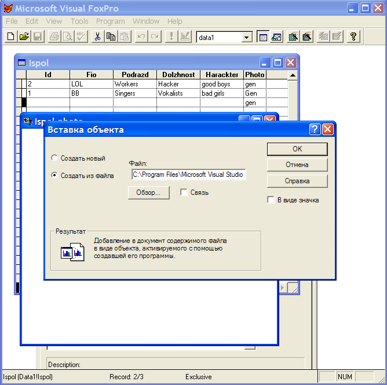The width and height of the screenshot is (387, 385).
Task: Click the 'Обзор...' browse button
Action: [148, 192]
